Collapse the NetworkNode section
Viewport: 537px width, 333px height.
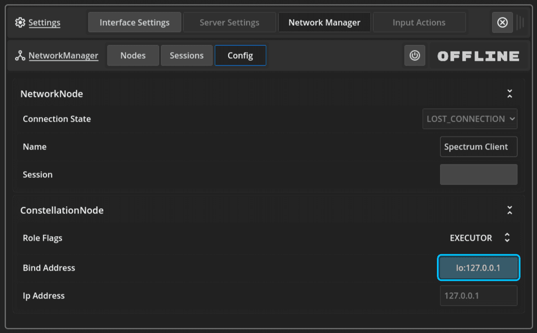point(510,94)
